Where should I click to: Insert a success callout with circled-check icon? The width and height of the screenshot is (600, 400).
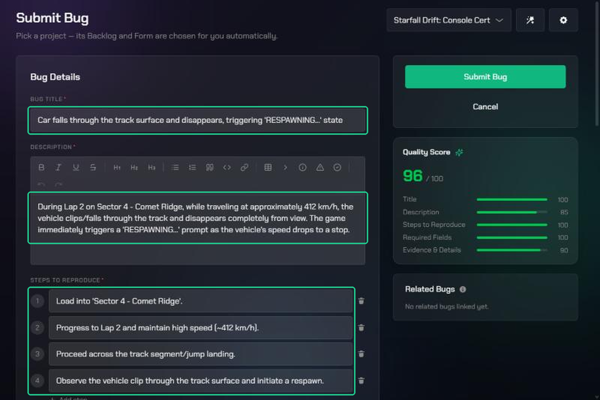click(x=337, y=168)
